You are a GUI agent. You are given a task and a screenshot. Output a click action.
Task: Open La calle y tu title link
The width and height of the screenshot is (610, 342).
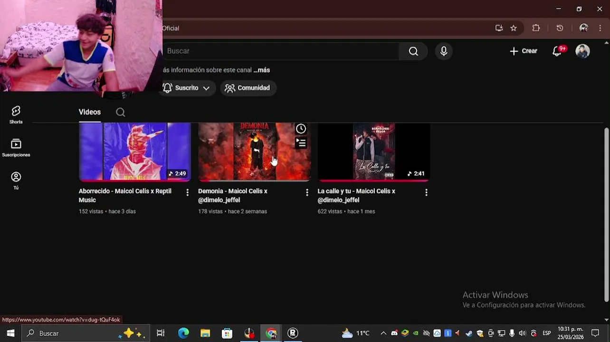tap(356, 195)
